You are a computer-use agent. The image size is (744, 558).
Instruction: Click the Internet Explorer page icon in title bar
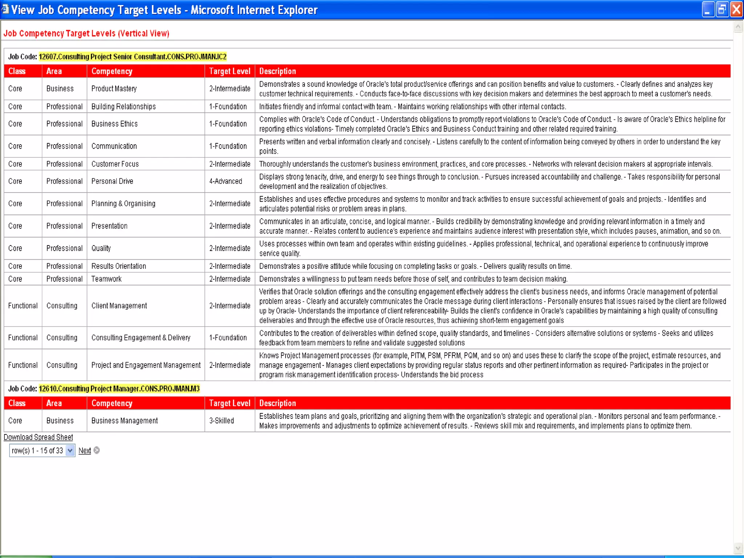(x=5, y=9)
